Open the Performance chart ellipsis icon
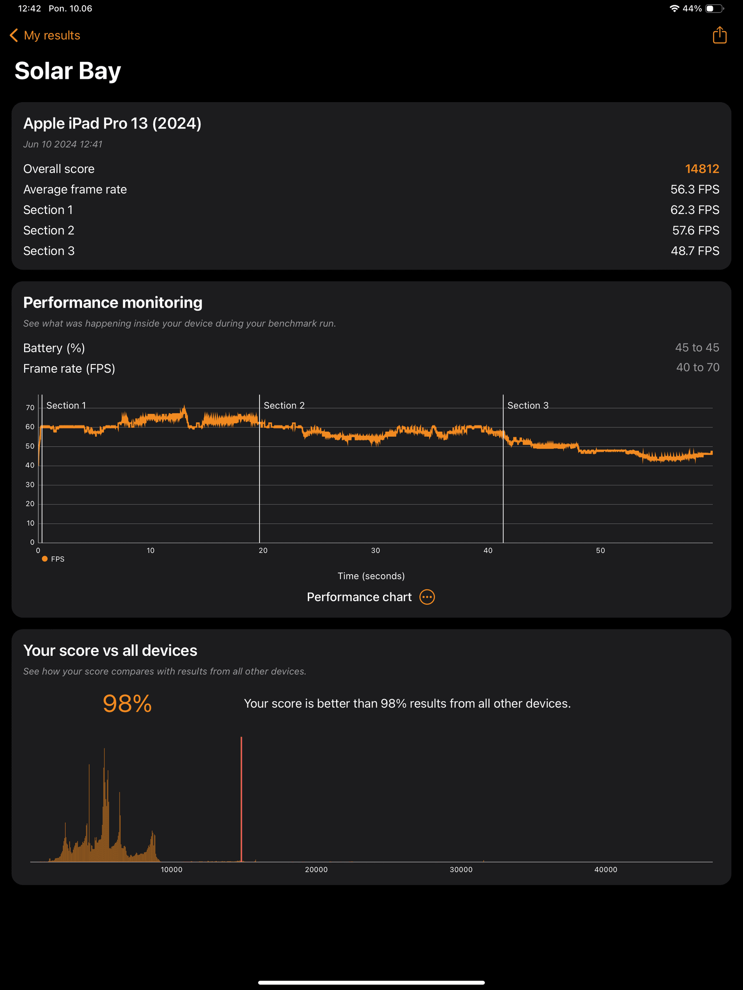The height and width of the screenshot is (990, 743). pos(427,597)
